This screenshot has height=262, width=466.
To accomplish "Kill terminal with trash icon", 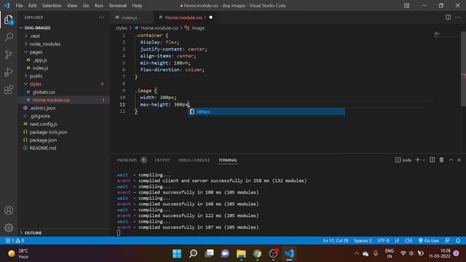I will [x=442, y=160].
